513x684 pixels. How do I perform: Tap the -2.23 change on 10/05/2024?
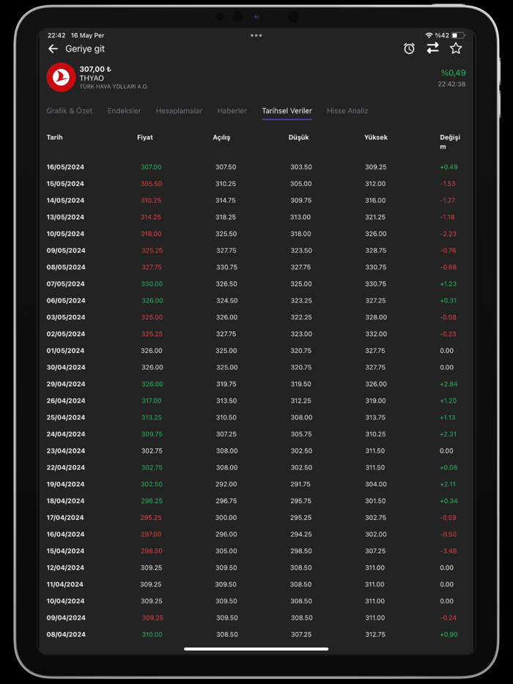[x=449, y=234]
